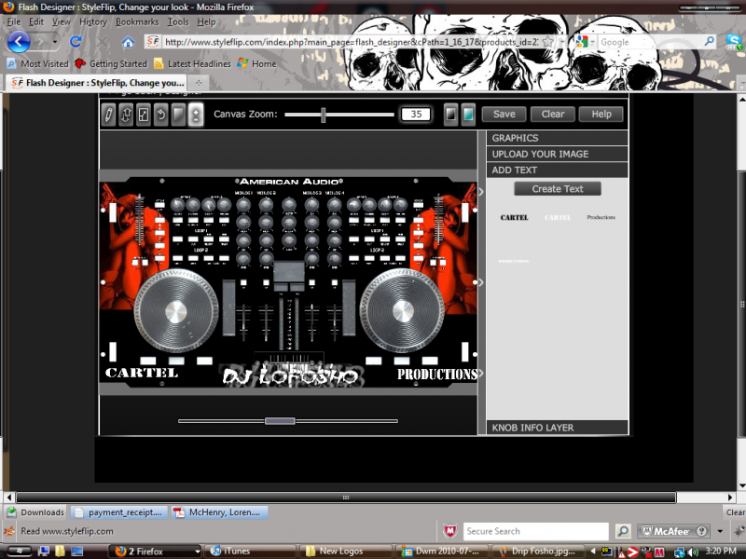Select the Productions text thumbnail
The width and height of the screenshot is (746, 559).
[601, 217]
